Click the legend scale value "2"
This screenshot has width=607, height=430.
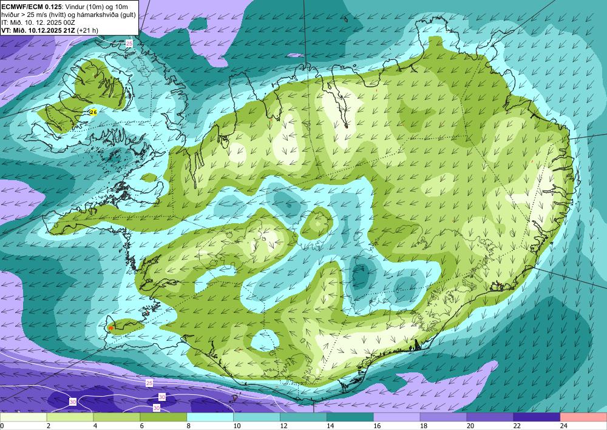pyautogui.click(x=49, y=426)
